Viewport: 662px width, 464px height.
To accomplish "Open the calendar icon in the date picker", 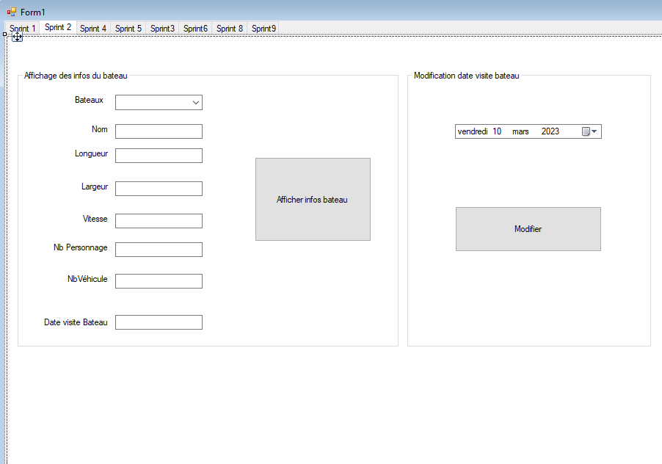I will [586, 131].
